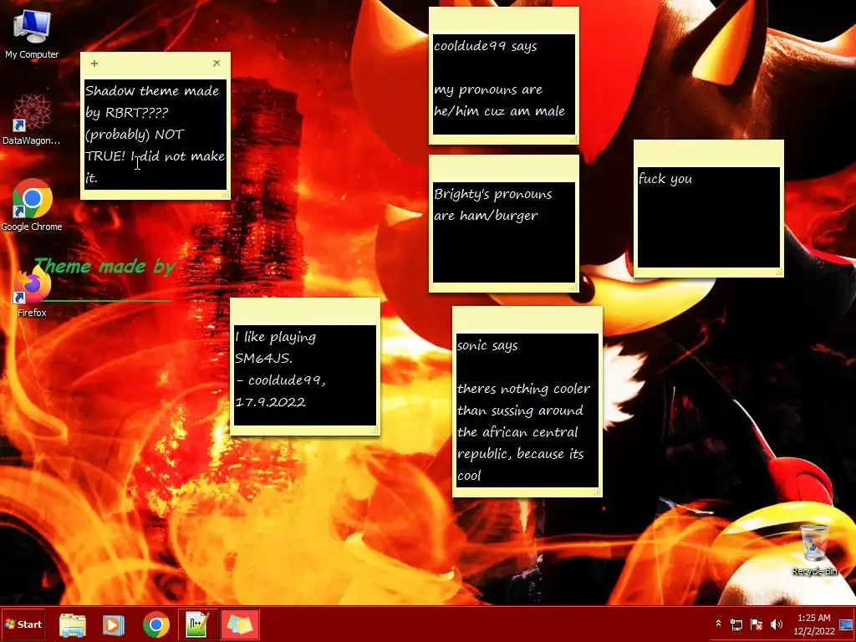Grab the resize grip of the 'sonic says' note
The image size is (856, 642).
coord(597,492)
